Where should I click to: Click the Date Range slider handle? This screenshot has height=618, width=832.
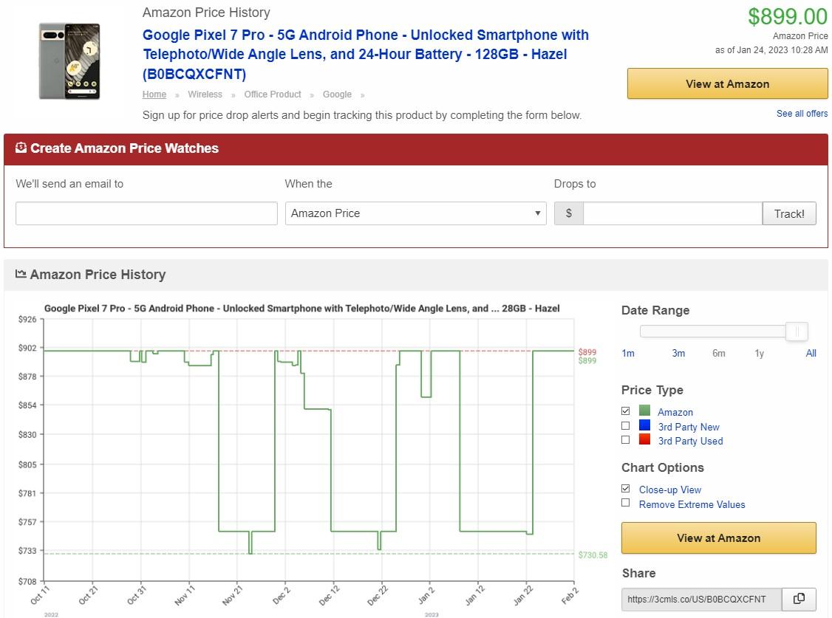(797, 332)
